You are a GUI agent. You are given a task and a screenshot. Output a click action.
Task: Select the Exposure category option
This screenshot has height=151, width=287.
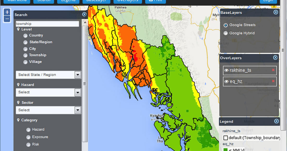click(28, 137)
